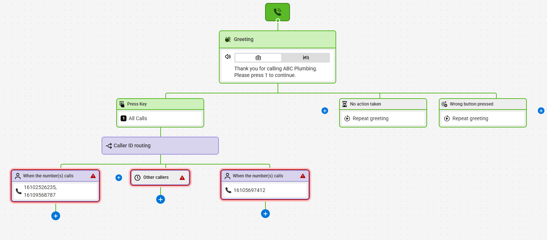Viewport: 547px width, 240px height.
Task: Click person icon on 16105697412 caller node
Action: pyautogui.click(x=227, y=176)
